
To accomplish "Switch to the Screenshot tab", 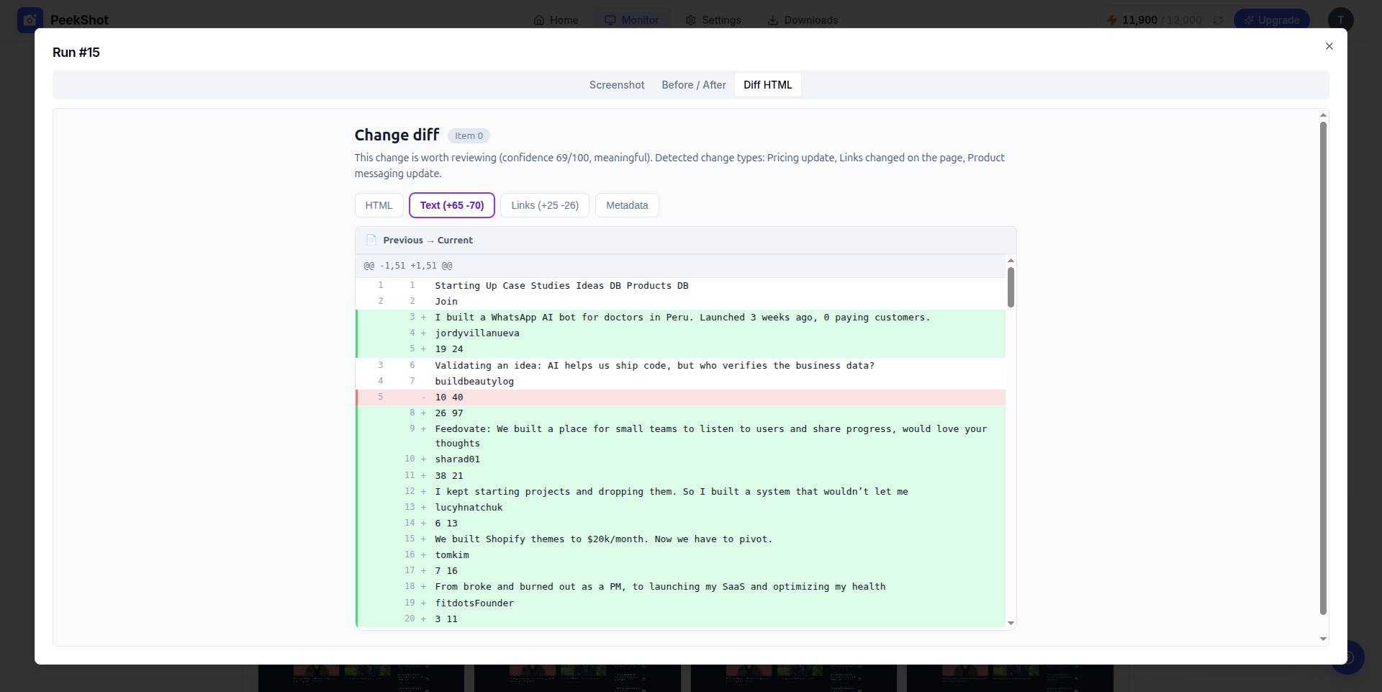I will (x=617, y=85).
